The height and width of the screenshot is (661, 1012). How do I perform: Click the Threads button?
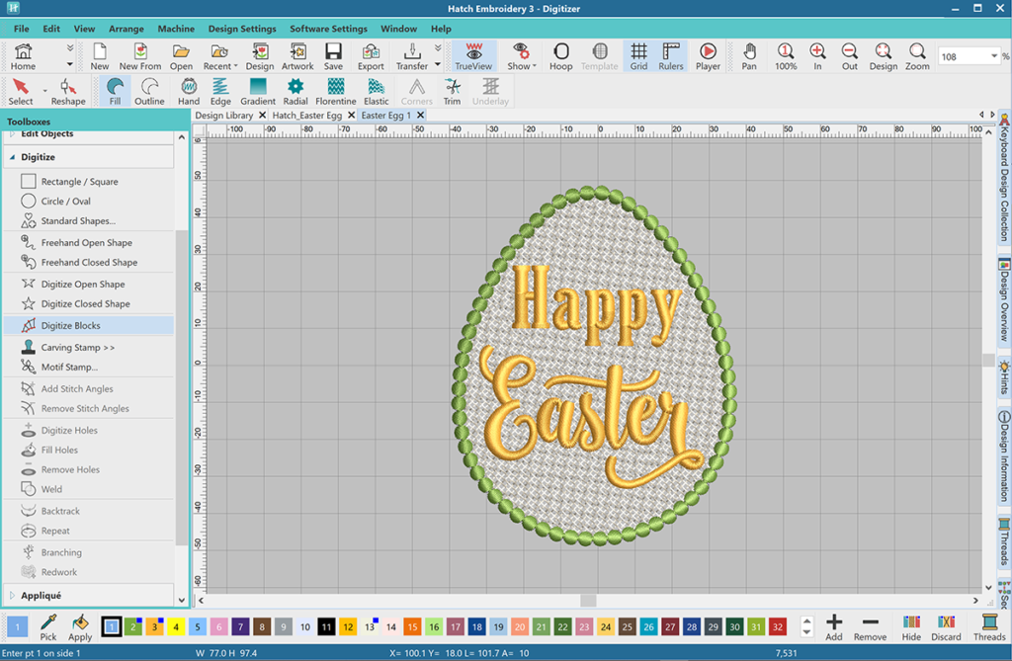pyautogui.click(x=989, y=626)
